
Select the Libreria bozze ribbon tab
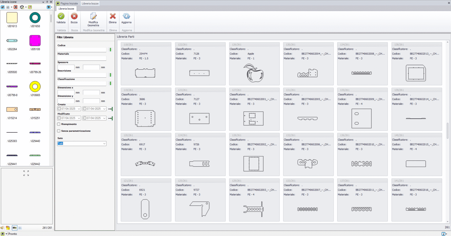(66, 9)
